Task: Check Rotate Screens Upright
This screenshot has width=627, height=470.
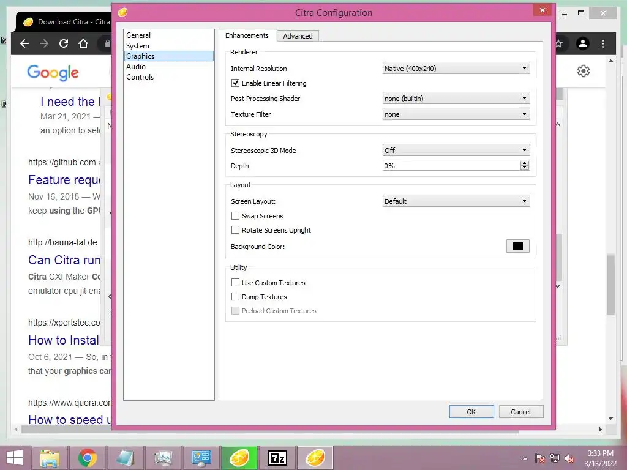Action: tap(235, 230)
